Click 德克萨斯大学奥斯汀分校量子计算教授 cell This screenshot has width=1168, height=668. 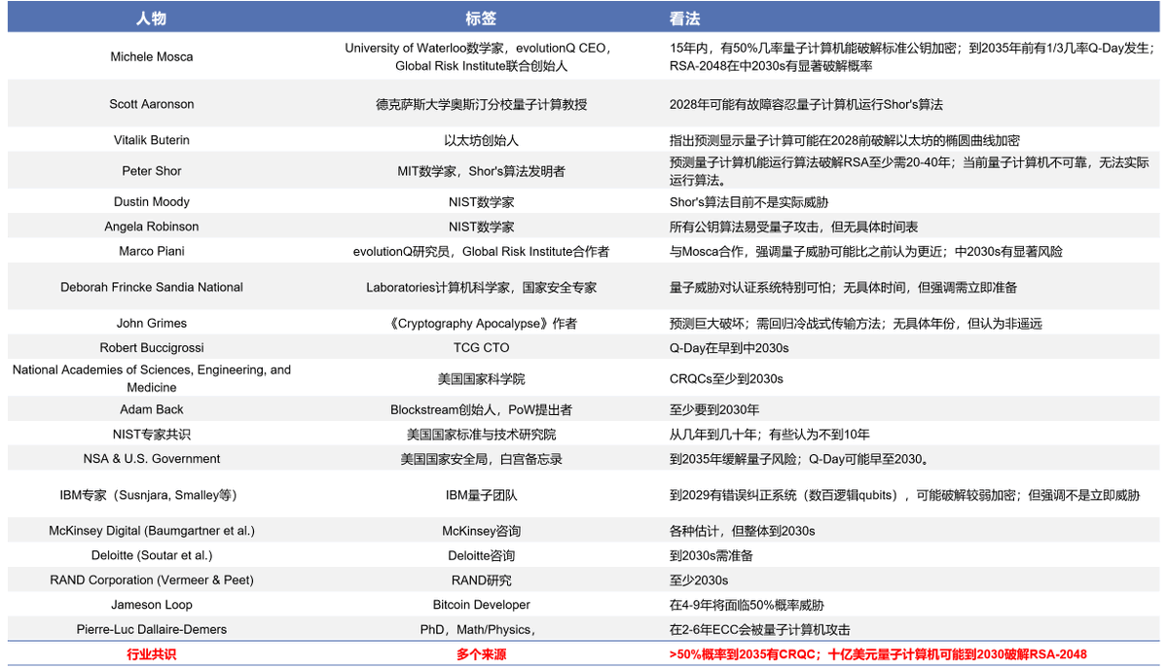(481, 104)
